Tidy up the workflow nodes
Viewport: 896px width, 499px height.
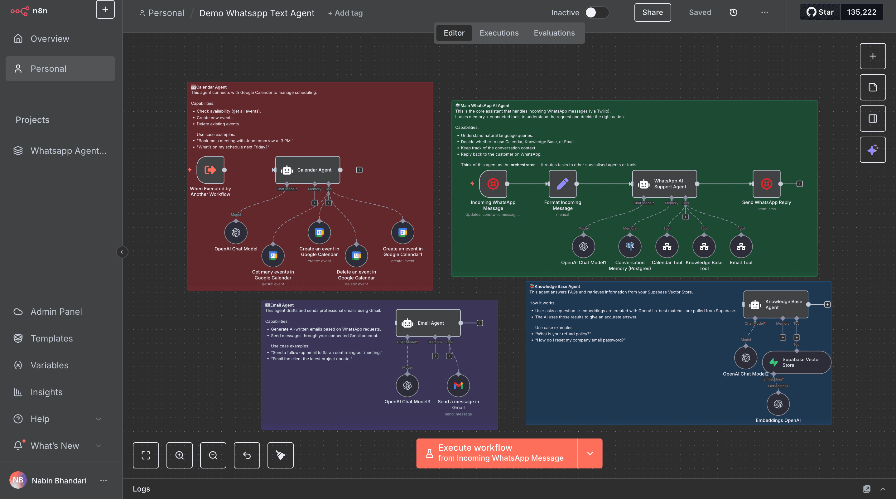pyautogui.click(x=280, y=455)
